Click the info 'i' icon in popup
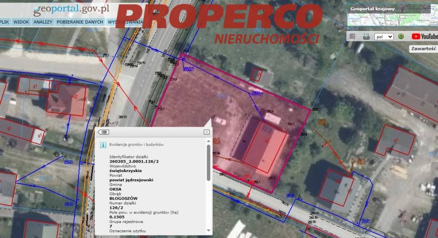Image resolution: width=438 pixels, height=238 pixels. (103, 145)
